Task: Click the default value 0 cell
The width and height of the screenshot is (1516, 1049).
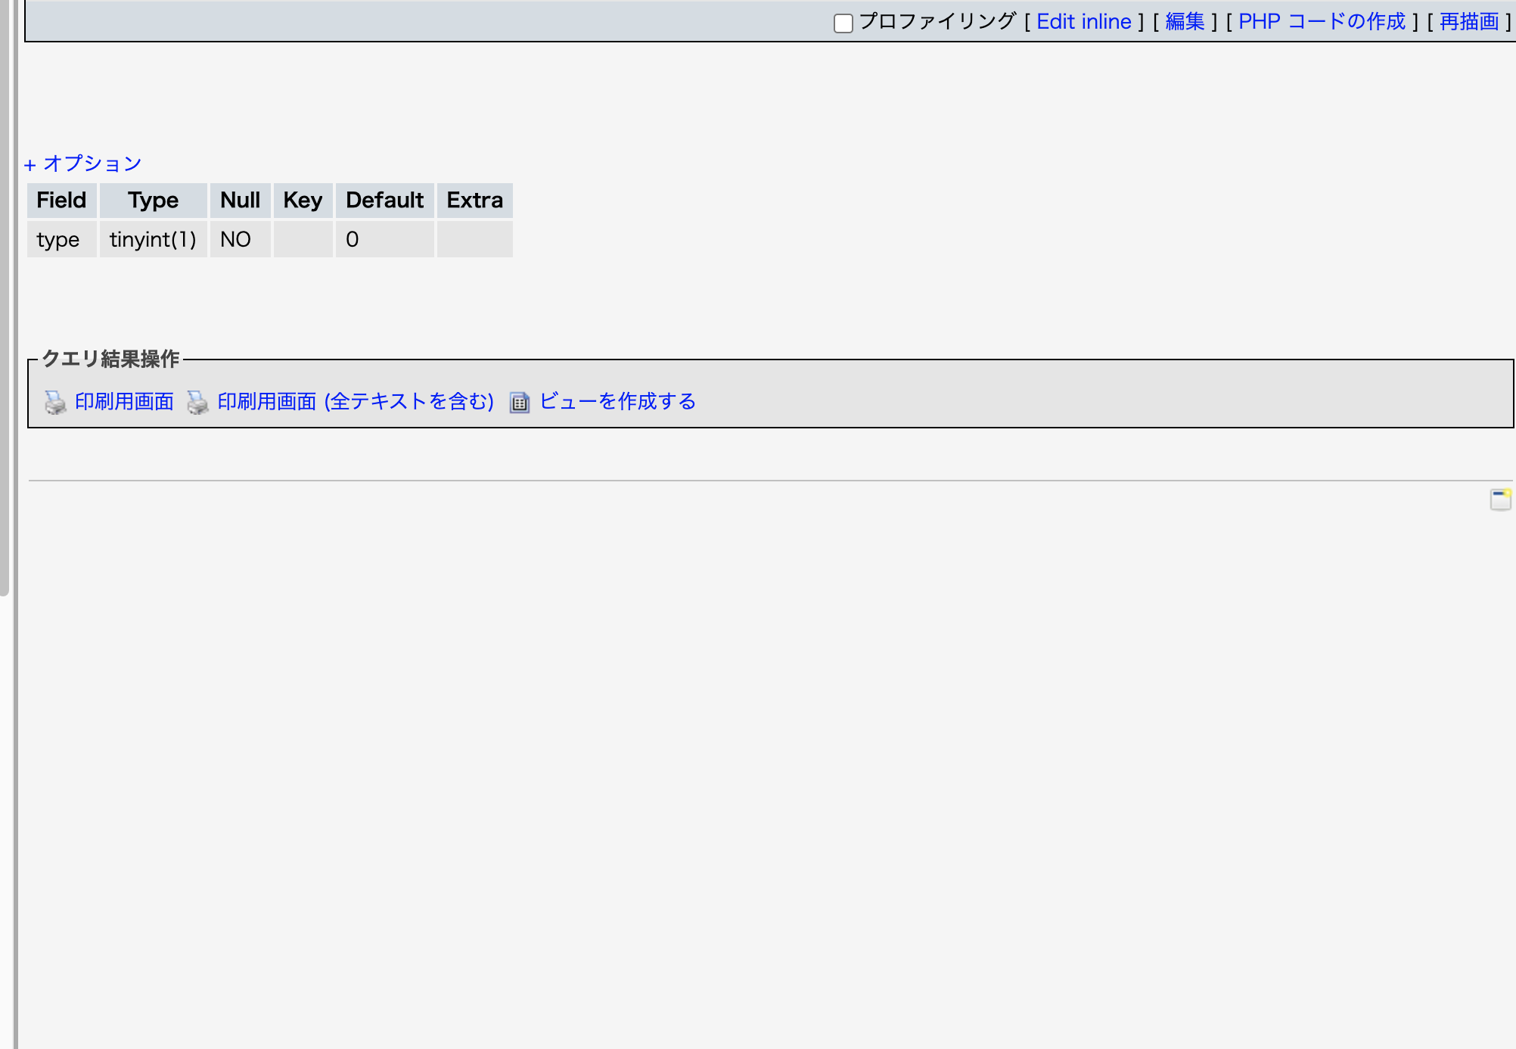Action: pos(385,238)
